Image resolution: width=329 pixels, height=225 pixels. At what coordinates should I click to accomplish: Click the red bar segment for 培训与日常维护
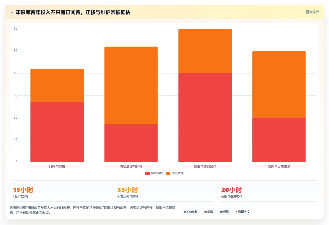click(279, 140)
